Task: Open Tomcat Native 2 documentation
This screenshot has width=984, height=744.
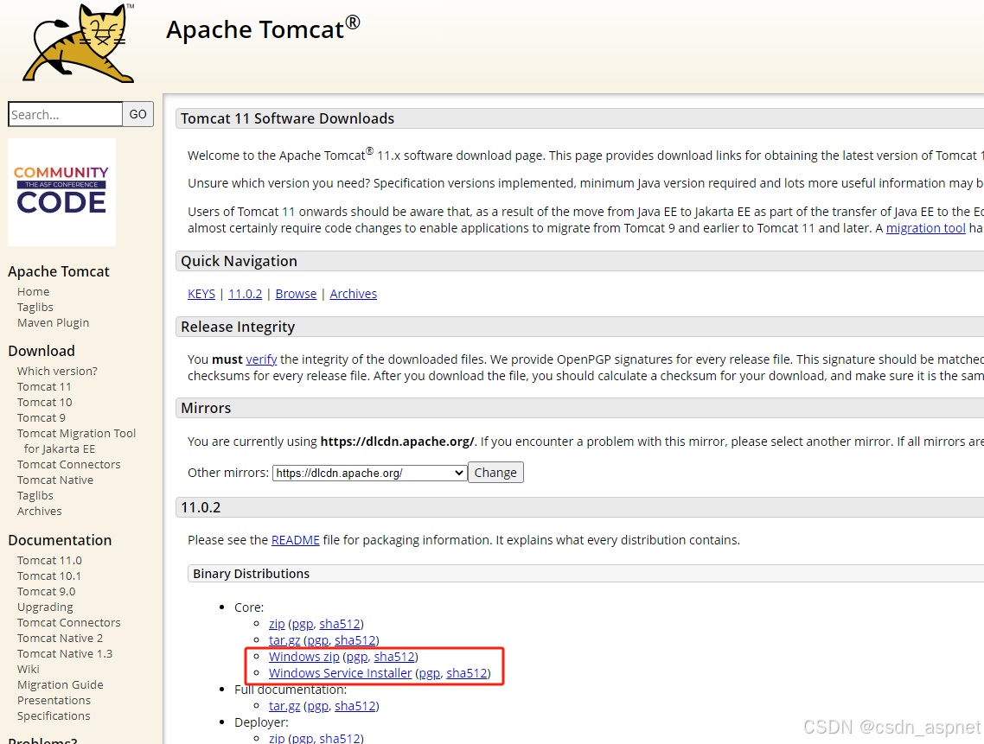Action: point(60,639)
